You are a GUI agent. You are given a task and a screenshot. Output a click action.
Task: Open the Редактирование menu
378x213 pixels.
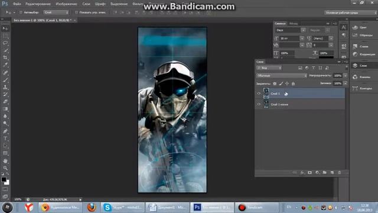pos(38,4)
